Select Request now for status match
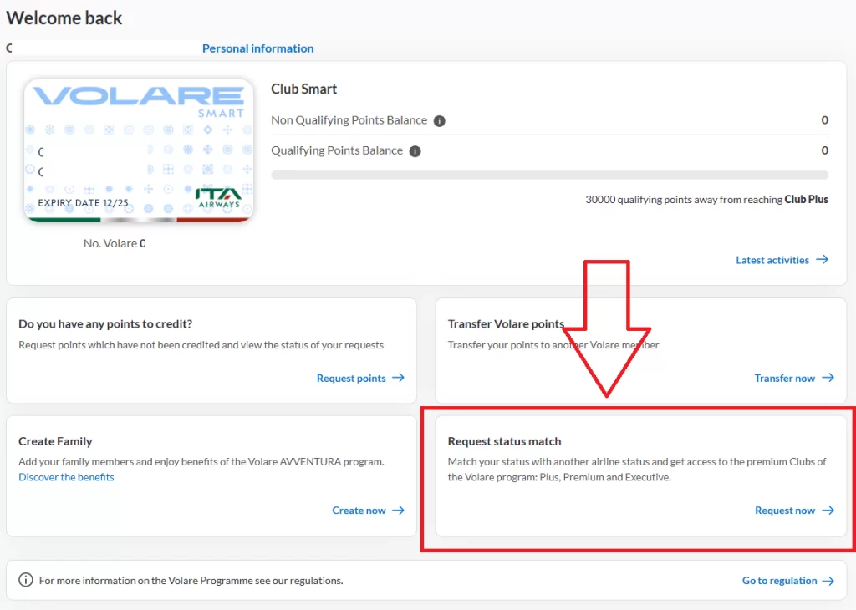Viewport: 856px width, 610px height. [x=784, y=511]
